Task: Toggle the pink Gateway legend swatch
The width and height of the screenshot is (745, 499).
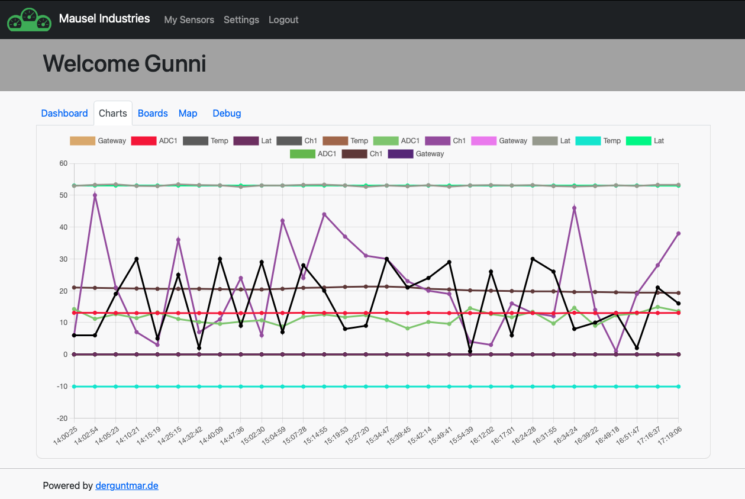Action: (x=484, y=141)
